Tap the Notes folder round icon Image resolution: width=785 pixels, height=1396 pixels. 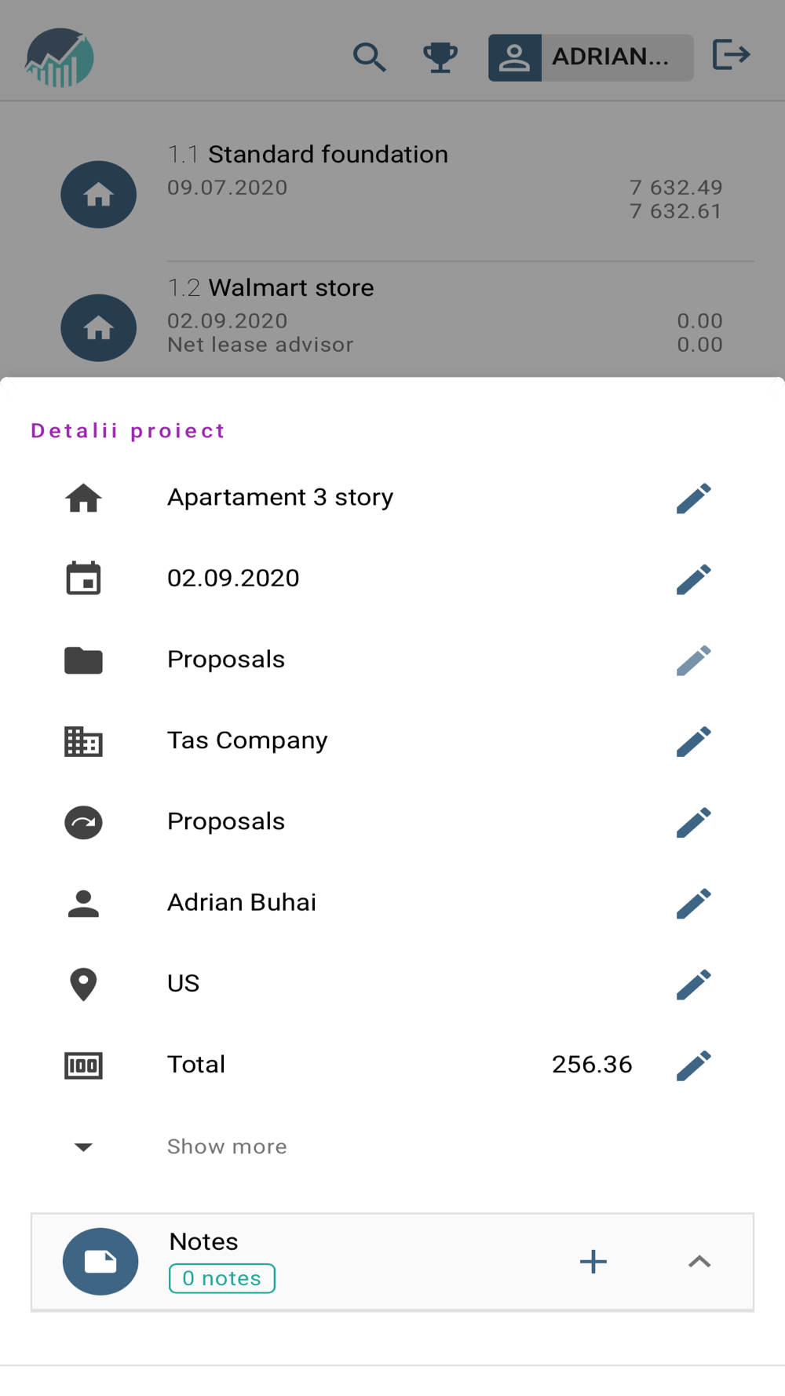[100, 1262]
